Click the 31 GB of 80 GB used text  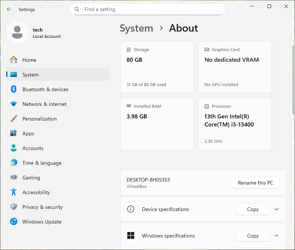(146, 85)
